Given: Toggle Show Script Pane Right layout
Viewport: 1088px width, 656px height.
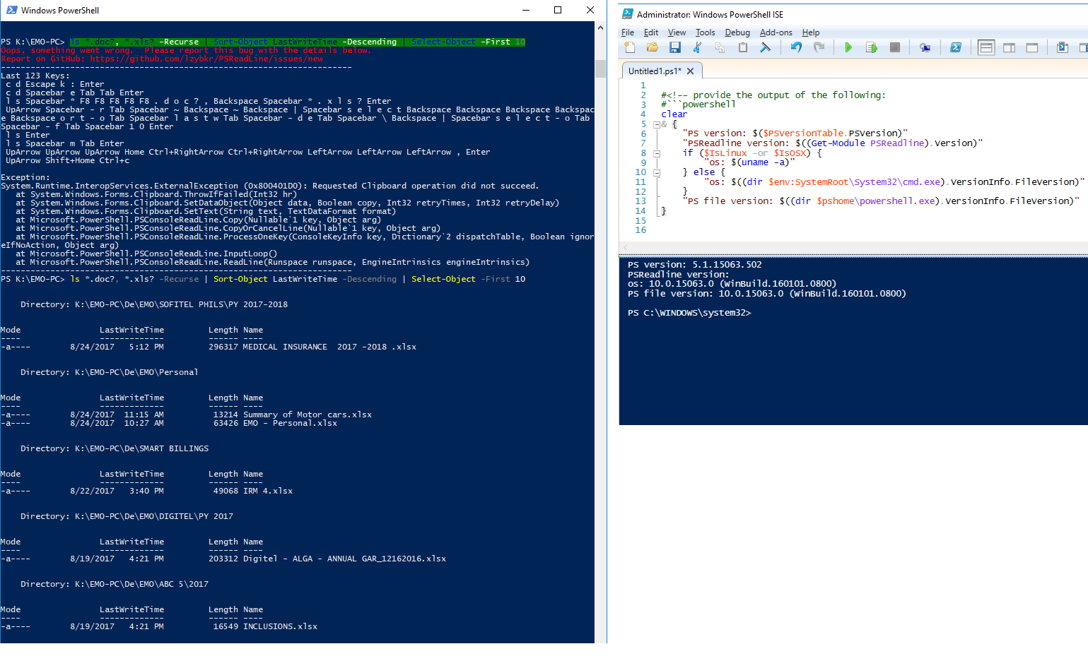Looking at the screenshot, I should coord(1010,47).
